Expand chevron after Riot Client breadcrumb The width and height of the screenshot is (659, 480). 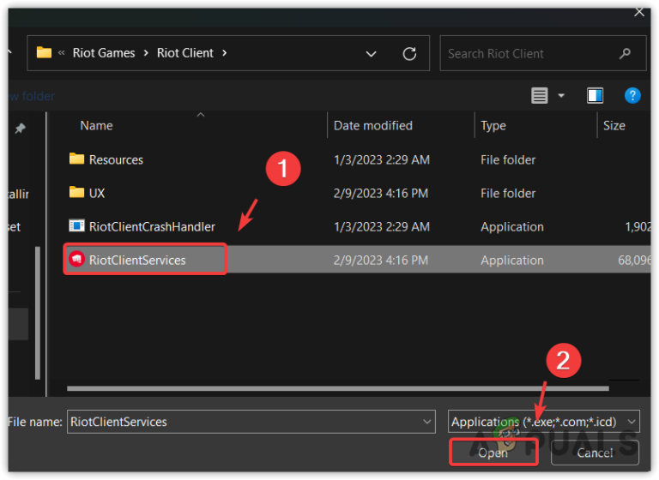pos(225,53)
